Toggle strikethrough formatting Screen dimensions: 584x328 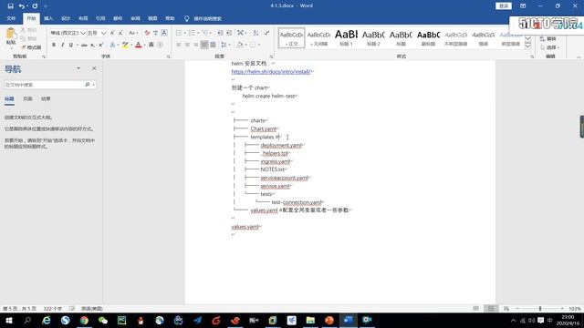coord(84,45)
